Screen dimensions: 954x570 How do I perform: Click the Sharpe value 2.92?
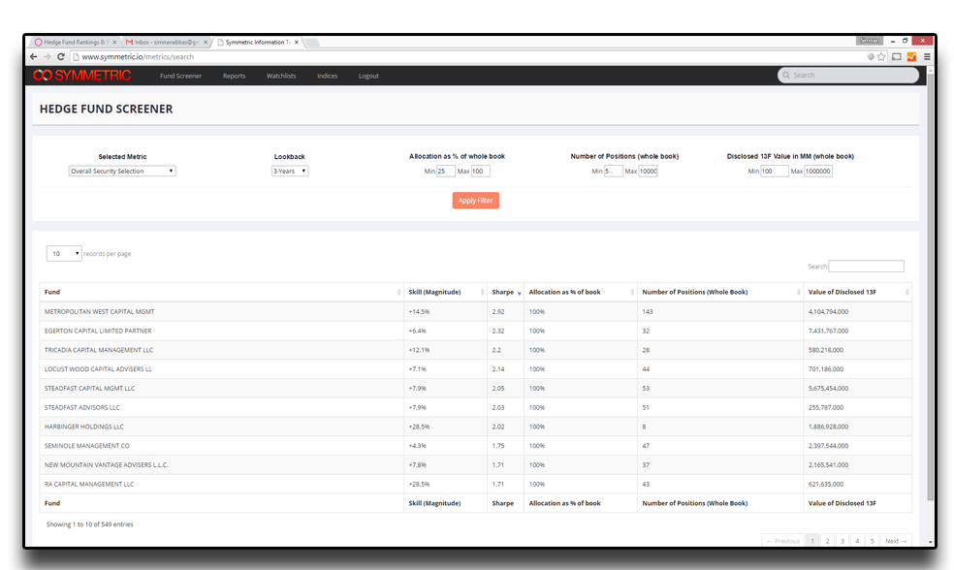point(498,311)
